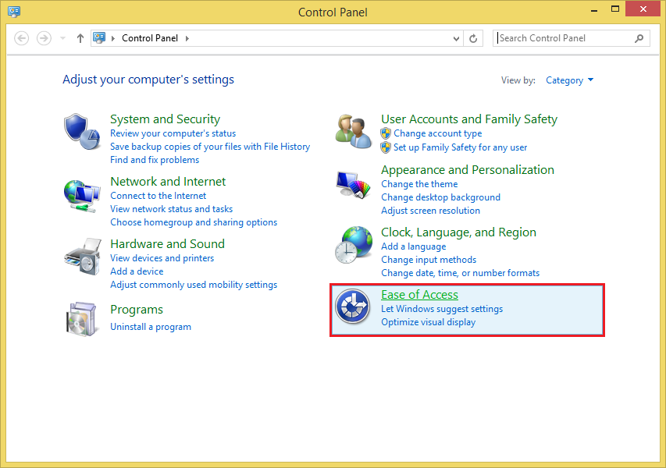Expand the arrow after Control Panel breadcrumb
This screenshot has width=666, height=468.
(x=187, y=39)
